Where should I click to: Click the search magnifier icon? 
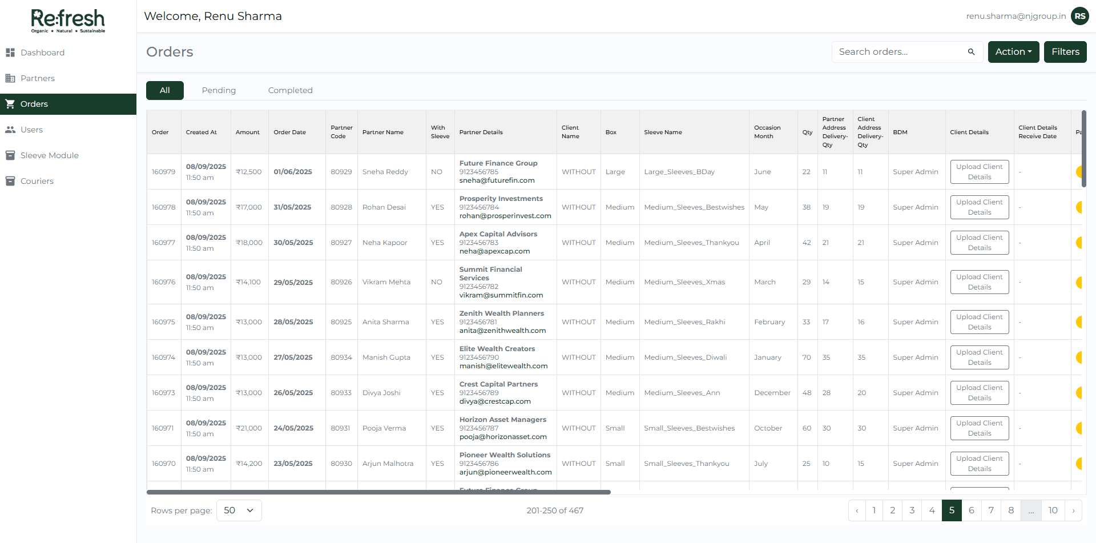(971, 52)
